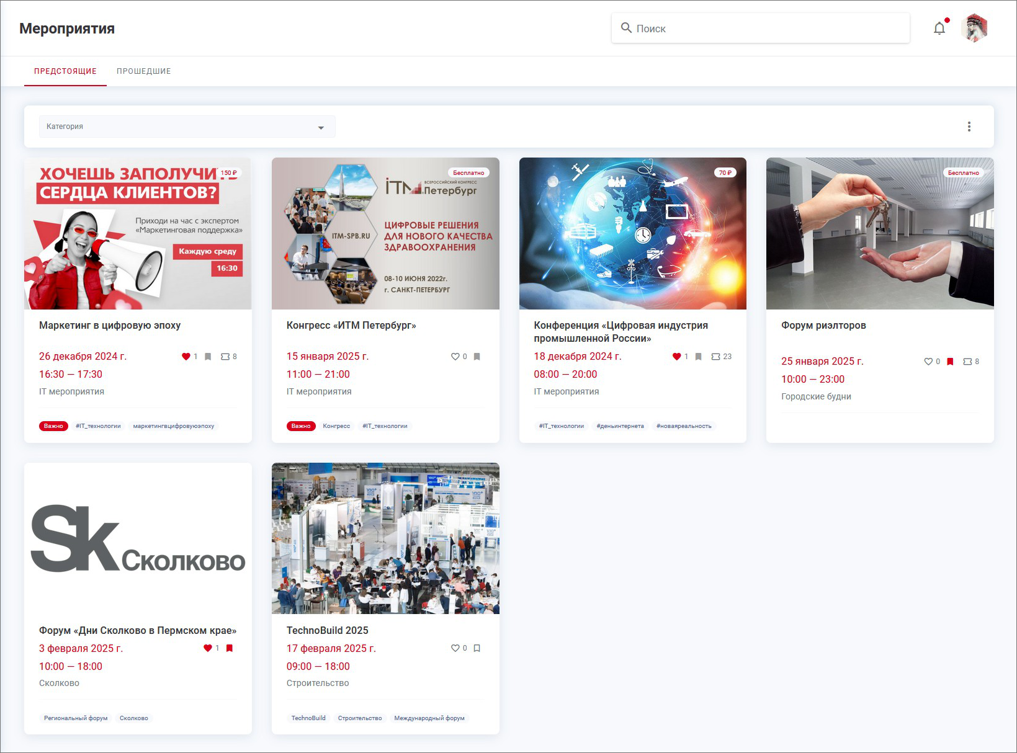The height and width of the screenshot is (753, 1017).
Task: Open the user profile avatar
Action: [974, 29]
